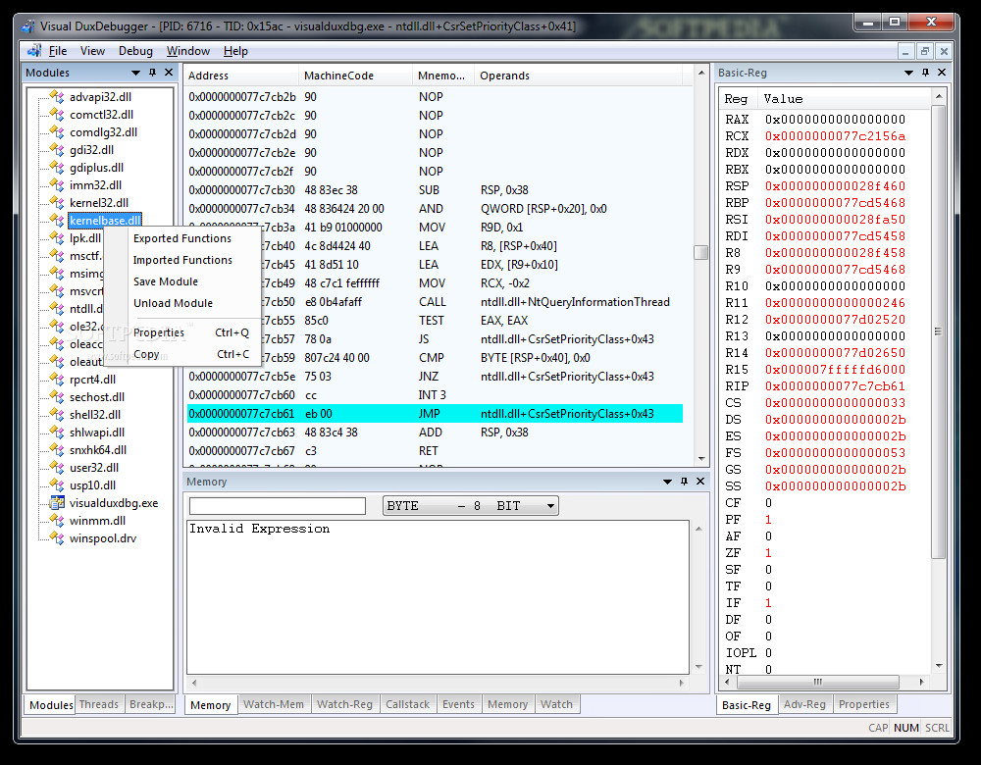The height and width of the screenshot is (765, 981).
Task: Click the advapi32.dll module icon
Action: pos(57,97)
